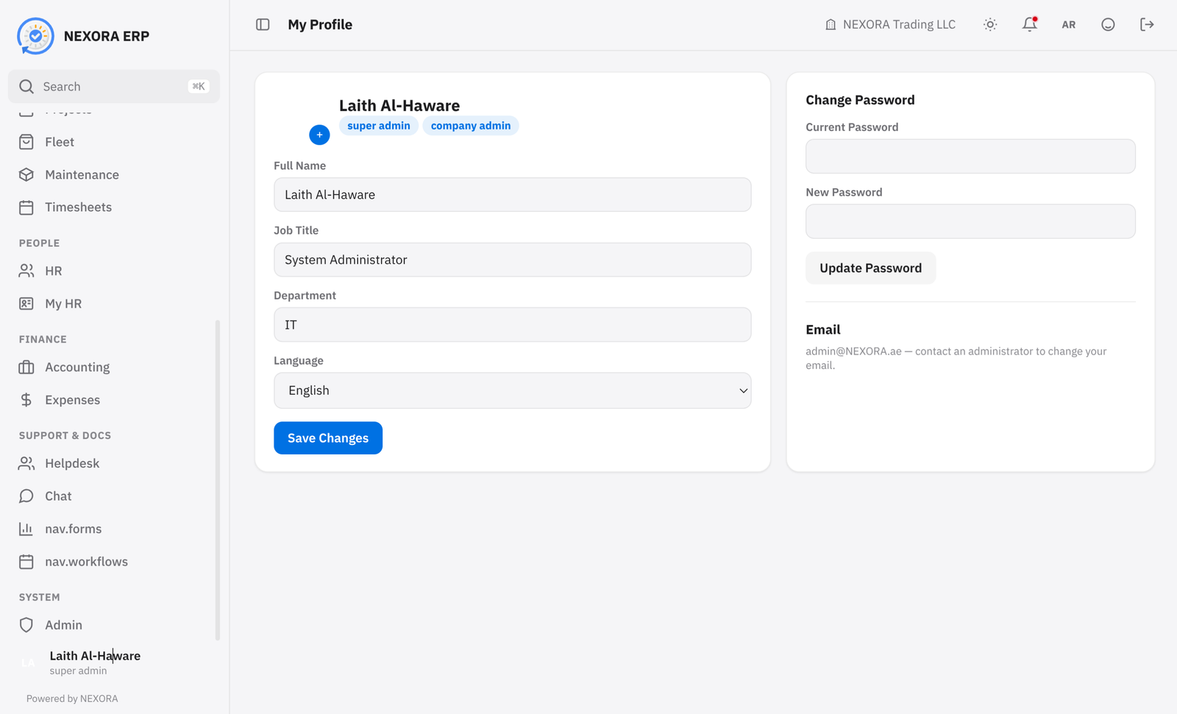Screen dimensions: 1177x714
Task: Click the logout arrow icon
Action: (x=1147, y=24)
